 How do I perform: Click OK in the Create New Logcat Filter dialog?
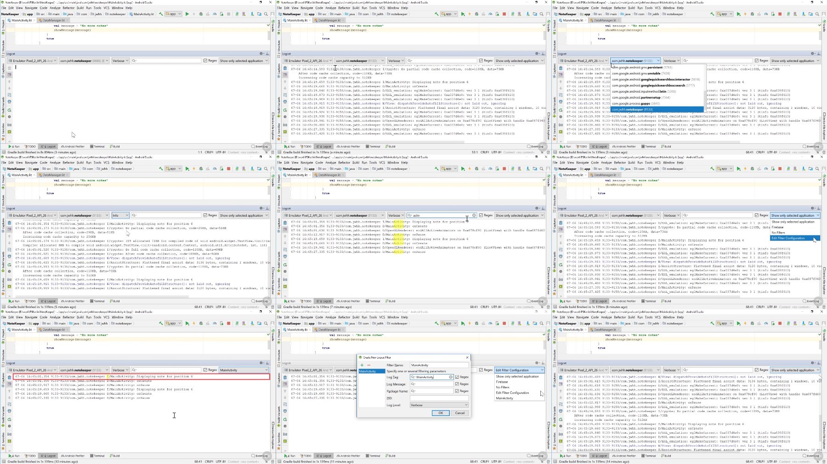(441, 413)
